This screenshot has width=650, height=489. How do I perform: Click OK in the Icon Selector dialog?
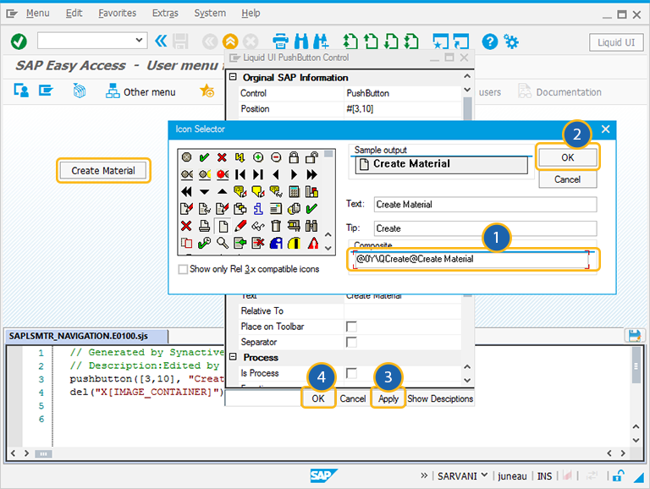coord(568,157)
